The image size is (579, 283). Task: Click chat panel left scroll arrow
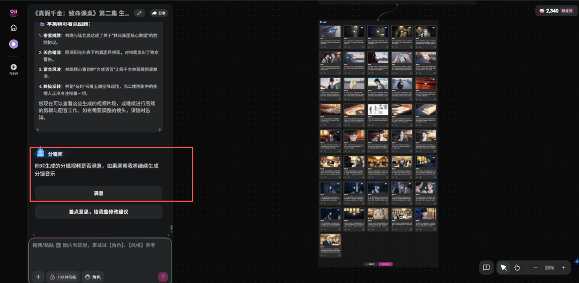pyautogui.click(x=34, y=235)
